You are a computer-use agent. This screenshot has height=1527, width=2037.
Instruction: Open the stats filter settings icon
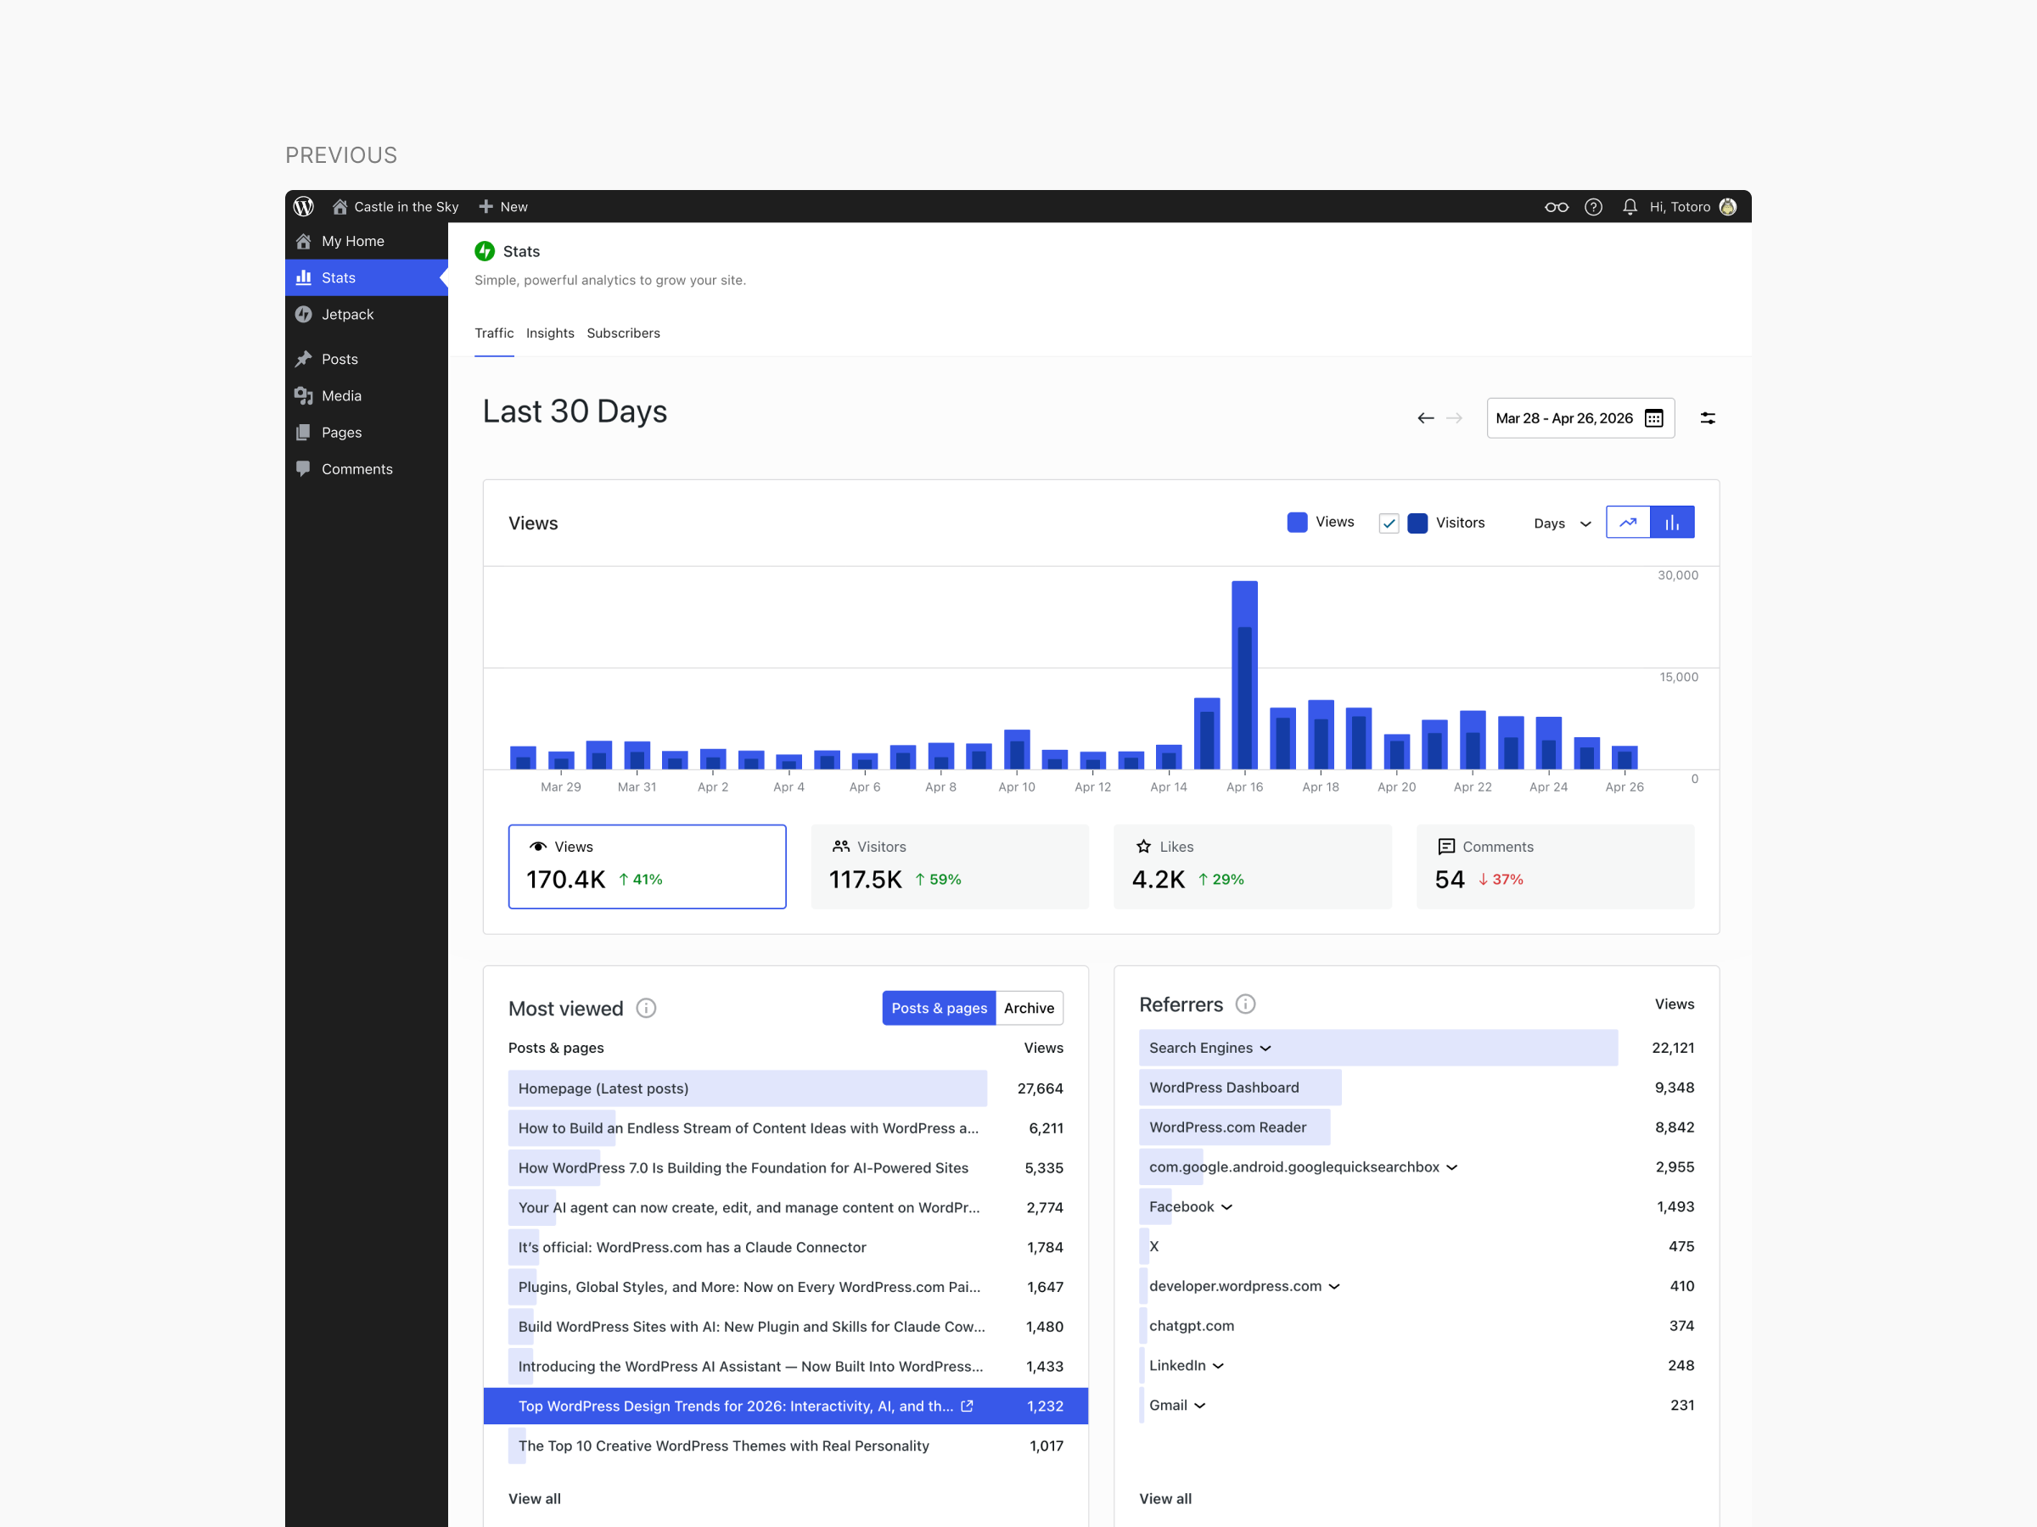(1708, 418)
